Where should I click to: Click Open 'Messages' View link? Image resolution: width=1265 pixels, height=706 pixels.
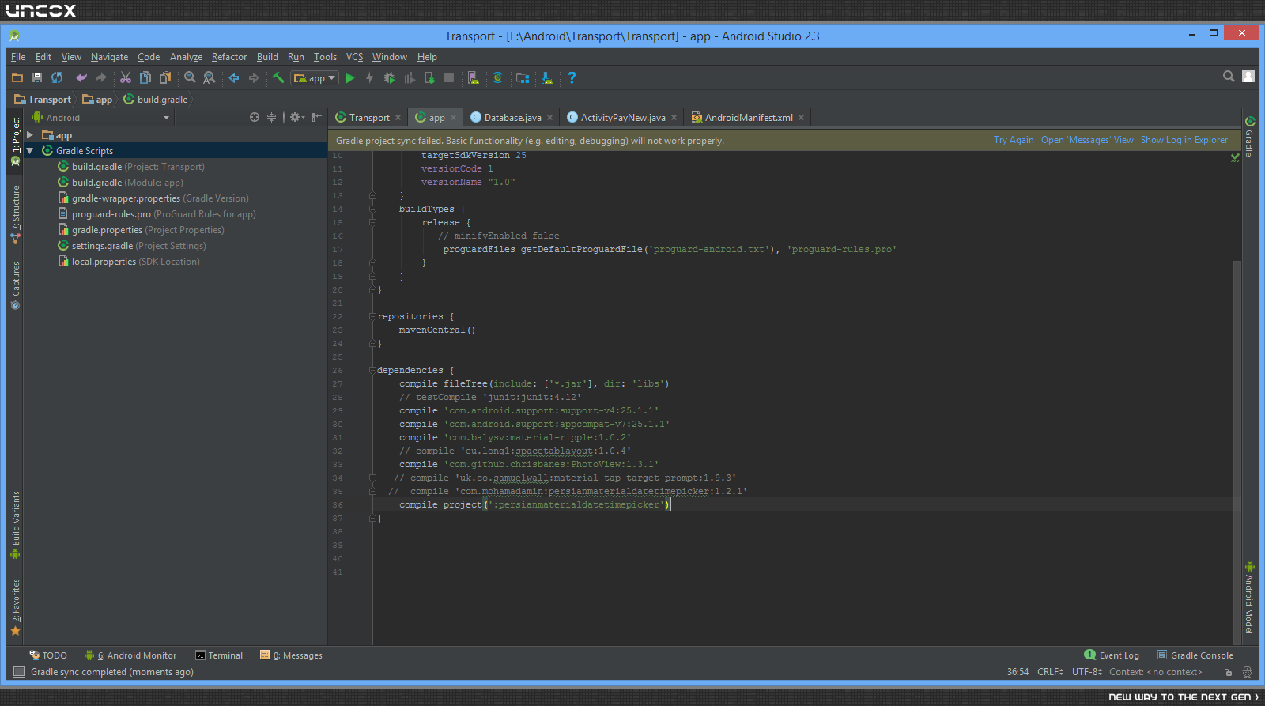(1087, 140)
